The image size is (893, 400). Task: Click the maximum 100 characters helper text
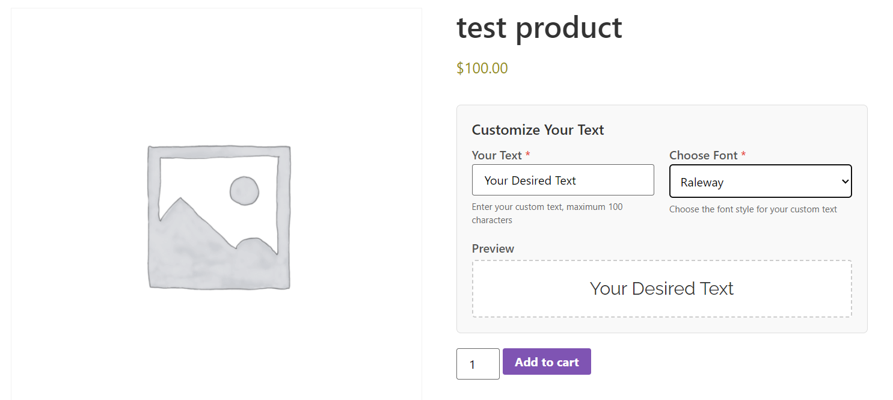(x=547, y=214)
